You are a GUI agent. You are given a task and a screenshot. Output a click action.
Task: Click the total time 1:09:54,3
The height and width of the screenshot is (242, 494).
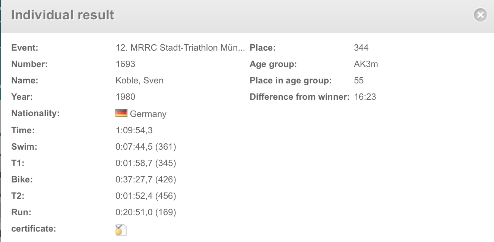[x=134, y=130]
